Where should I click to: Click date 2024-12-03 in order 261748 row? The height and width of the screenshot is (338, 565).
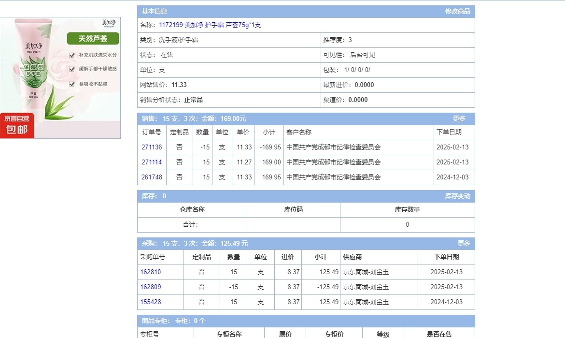[452, 177]
